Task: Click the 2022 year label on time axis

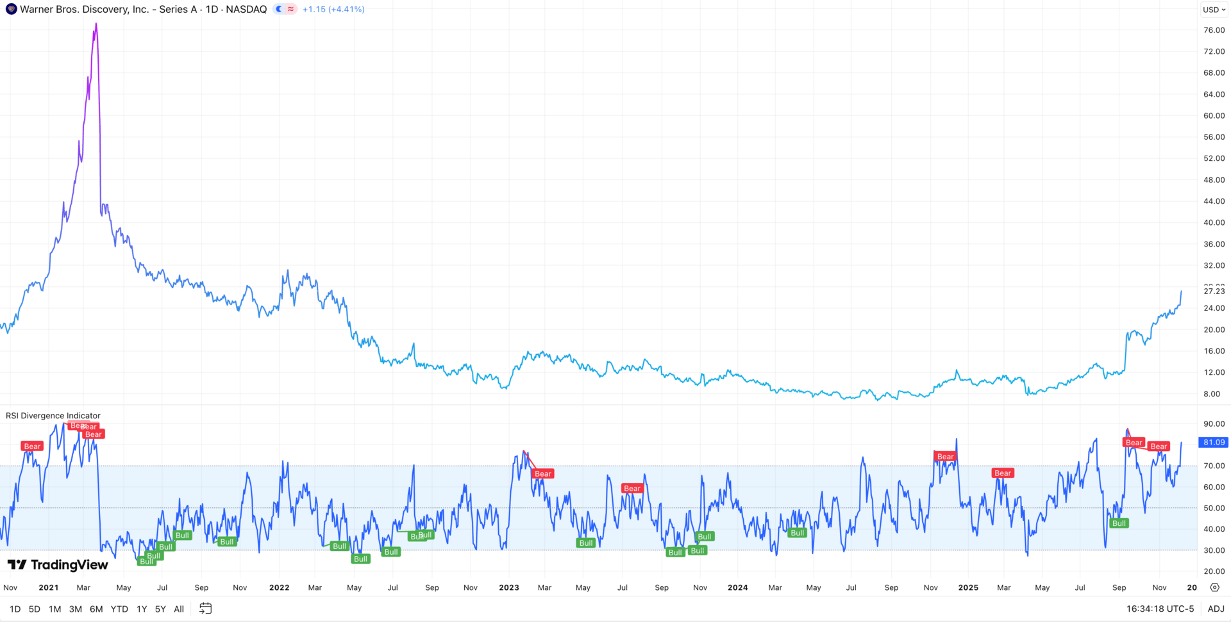Action: coord(280,587)
